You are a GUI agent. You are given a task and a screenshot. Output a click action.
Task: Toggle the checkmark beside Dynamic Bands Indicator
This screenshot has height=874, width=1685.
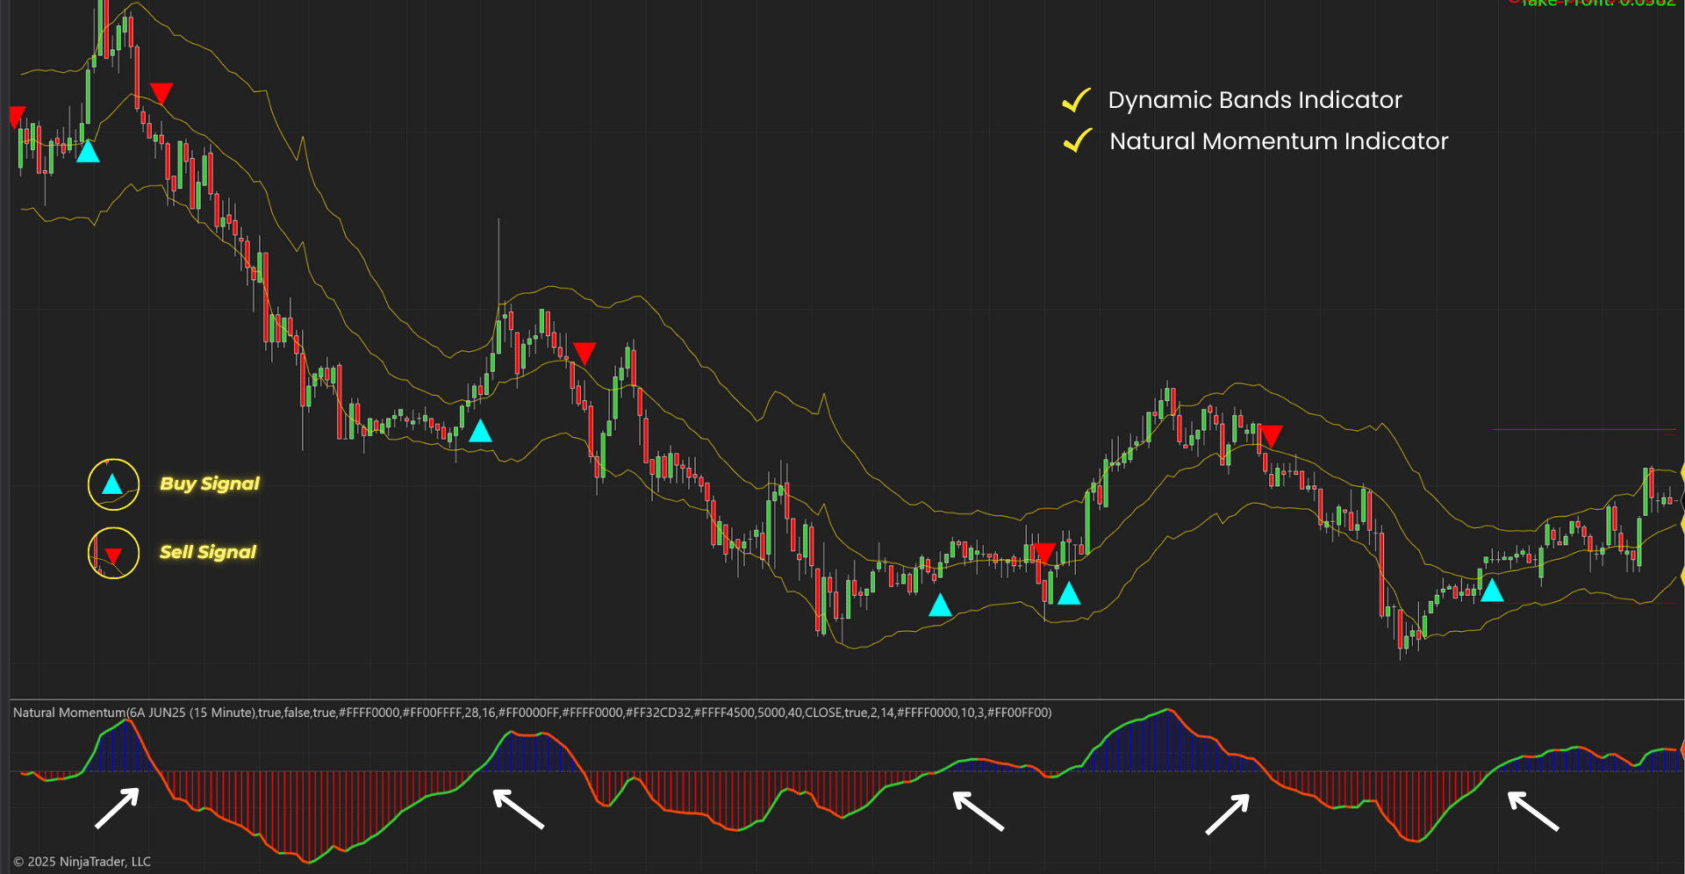point(1076,101)
